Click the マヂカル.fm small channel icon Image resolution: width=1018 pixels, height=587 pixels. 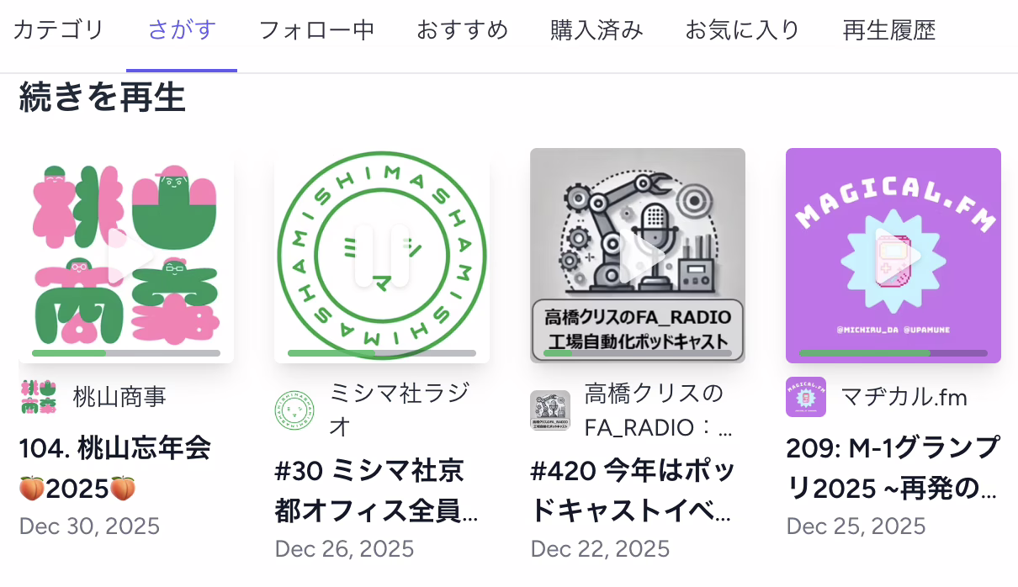(x=806, y=397)
